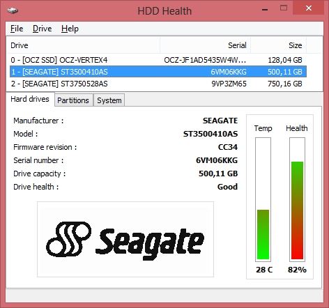This screenshot has width=329, height=308.
Task: Select the ST3500410AS Seagate drive row
Action: [158, 72]
